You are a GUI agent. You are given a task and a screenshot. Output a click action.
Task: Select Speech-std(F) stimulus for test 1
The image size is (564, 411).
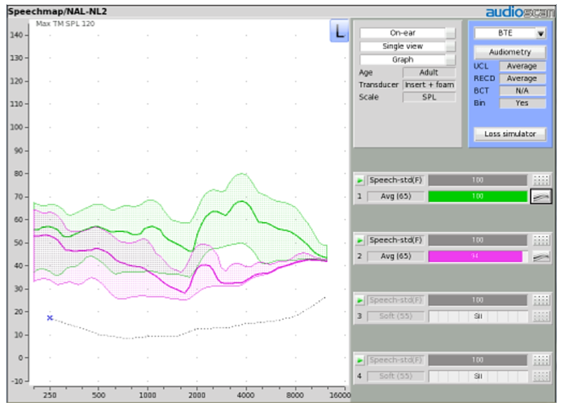click(x=395, y=181)
